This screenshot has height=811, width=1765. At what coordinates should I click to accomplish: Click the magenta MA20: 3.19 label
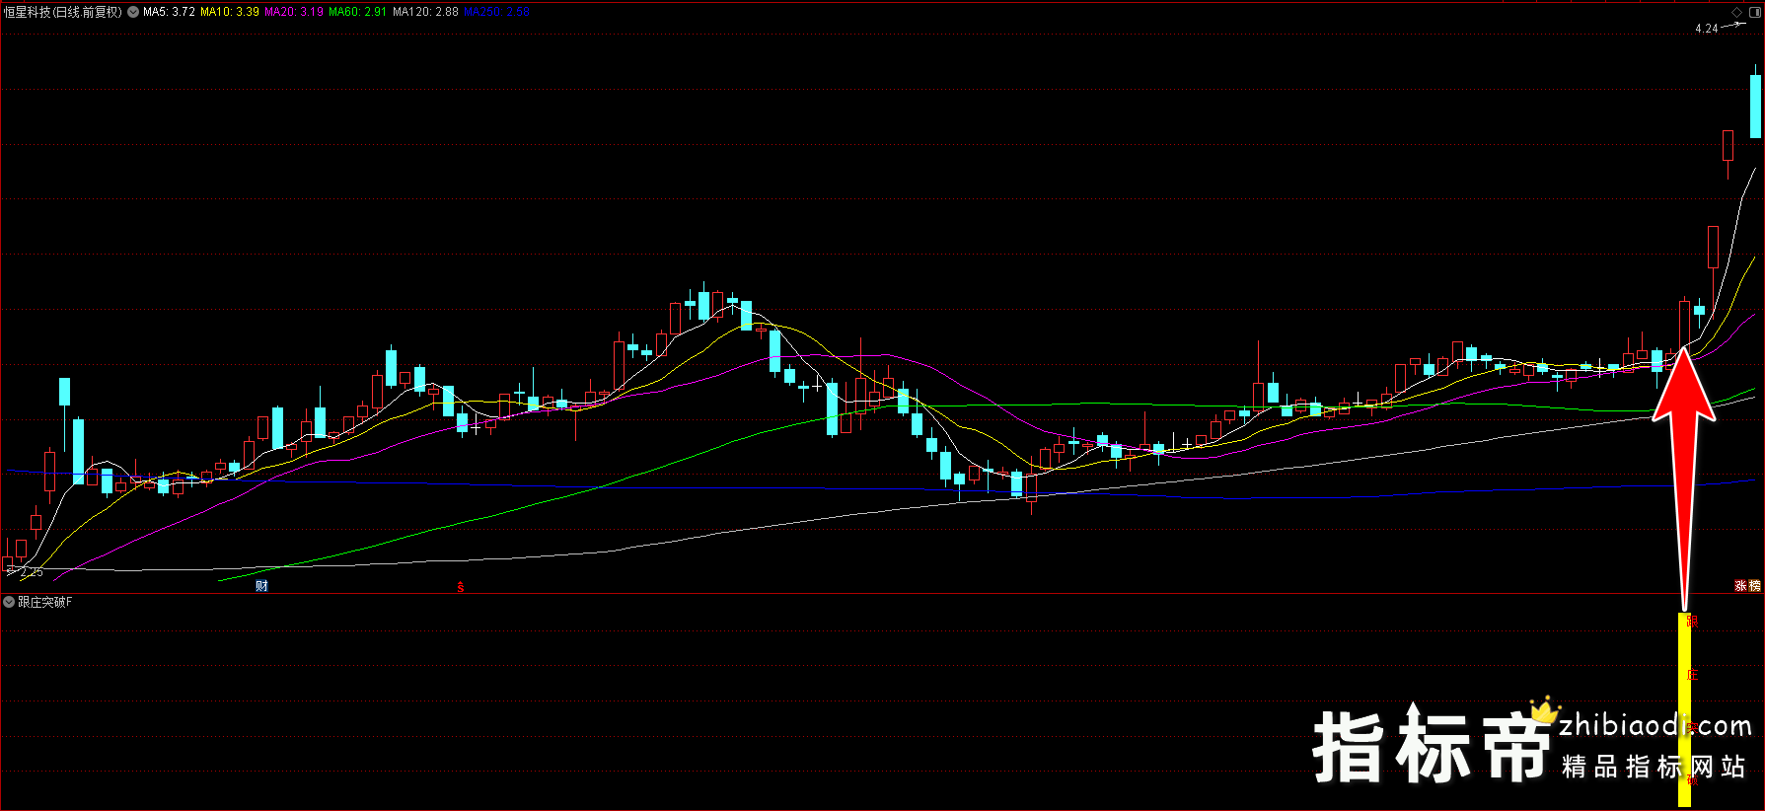[x=294, y=12]
